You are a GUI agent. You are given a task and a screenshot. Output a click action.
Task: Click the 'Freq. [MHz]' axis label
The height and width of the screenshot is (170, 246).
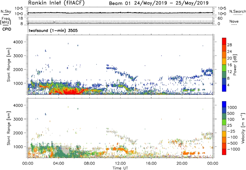(x=6, y=21)
